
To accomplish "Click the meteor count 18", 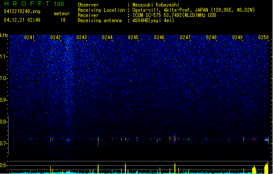I will (x=63, y=20).
